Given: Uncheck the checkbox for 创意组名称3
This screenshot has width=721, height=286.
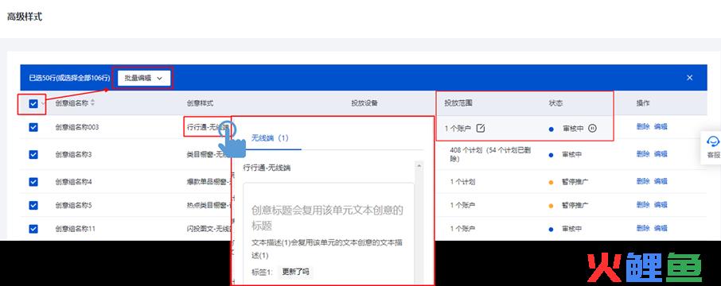Looking at the screenshot, I should [33, 155].
